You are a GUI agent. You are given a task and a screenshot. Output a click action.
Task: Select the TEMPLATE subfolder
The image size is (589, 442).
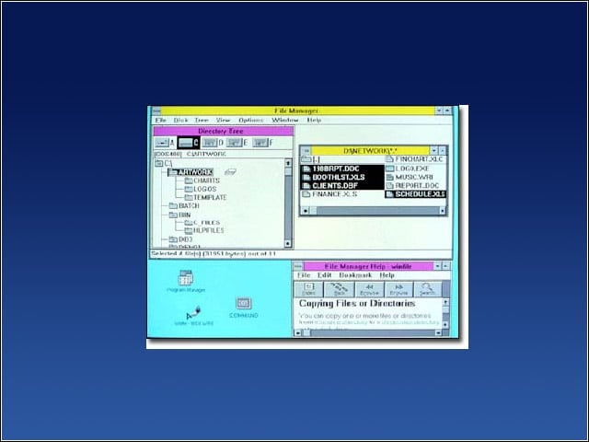click(x=205, y=197)
